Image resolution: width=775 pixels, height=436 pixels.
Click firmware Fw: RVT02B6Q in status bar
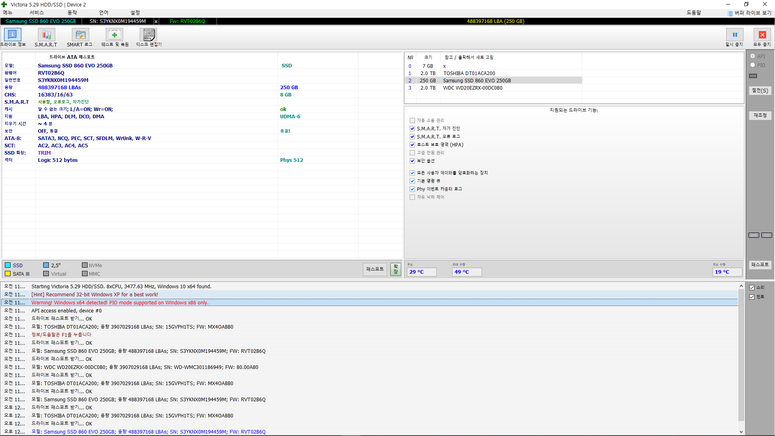[187, 21]
